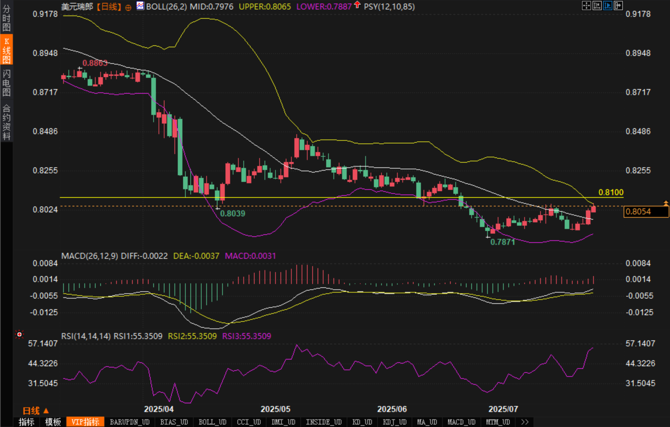670x427 pixels.
Task: Select the DMI_UD indicator
Action: pyautogui.click(x=283, y=422)
